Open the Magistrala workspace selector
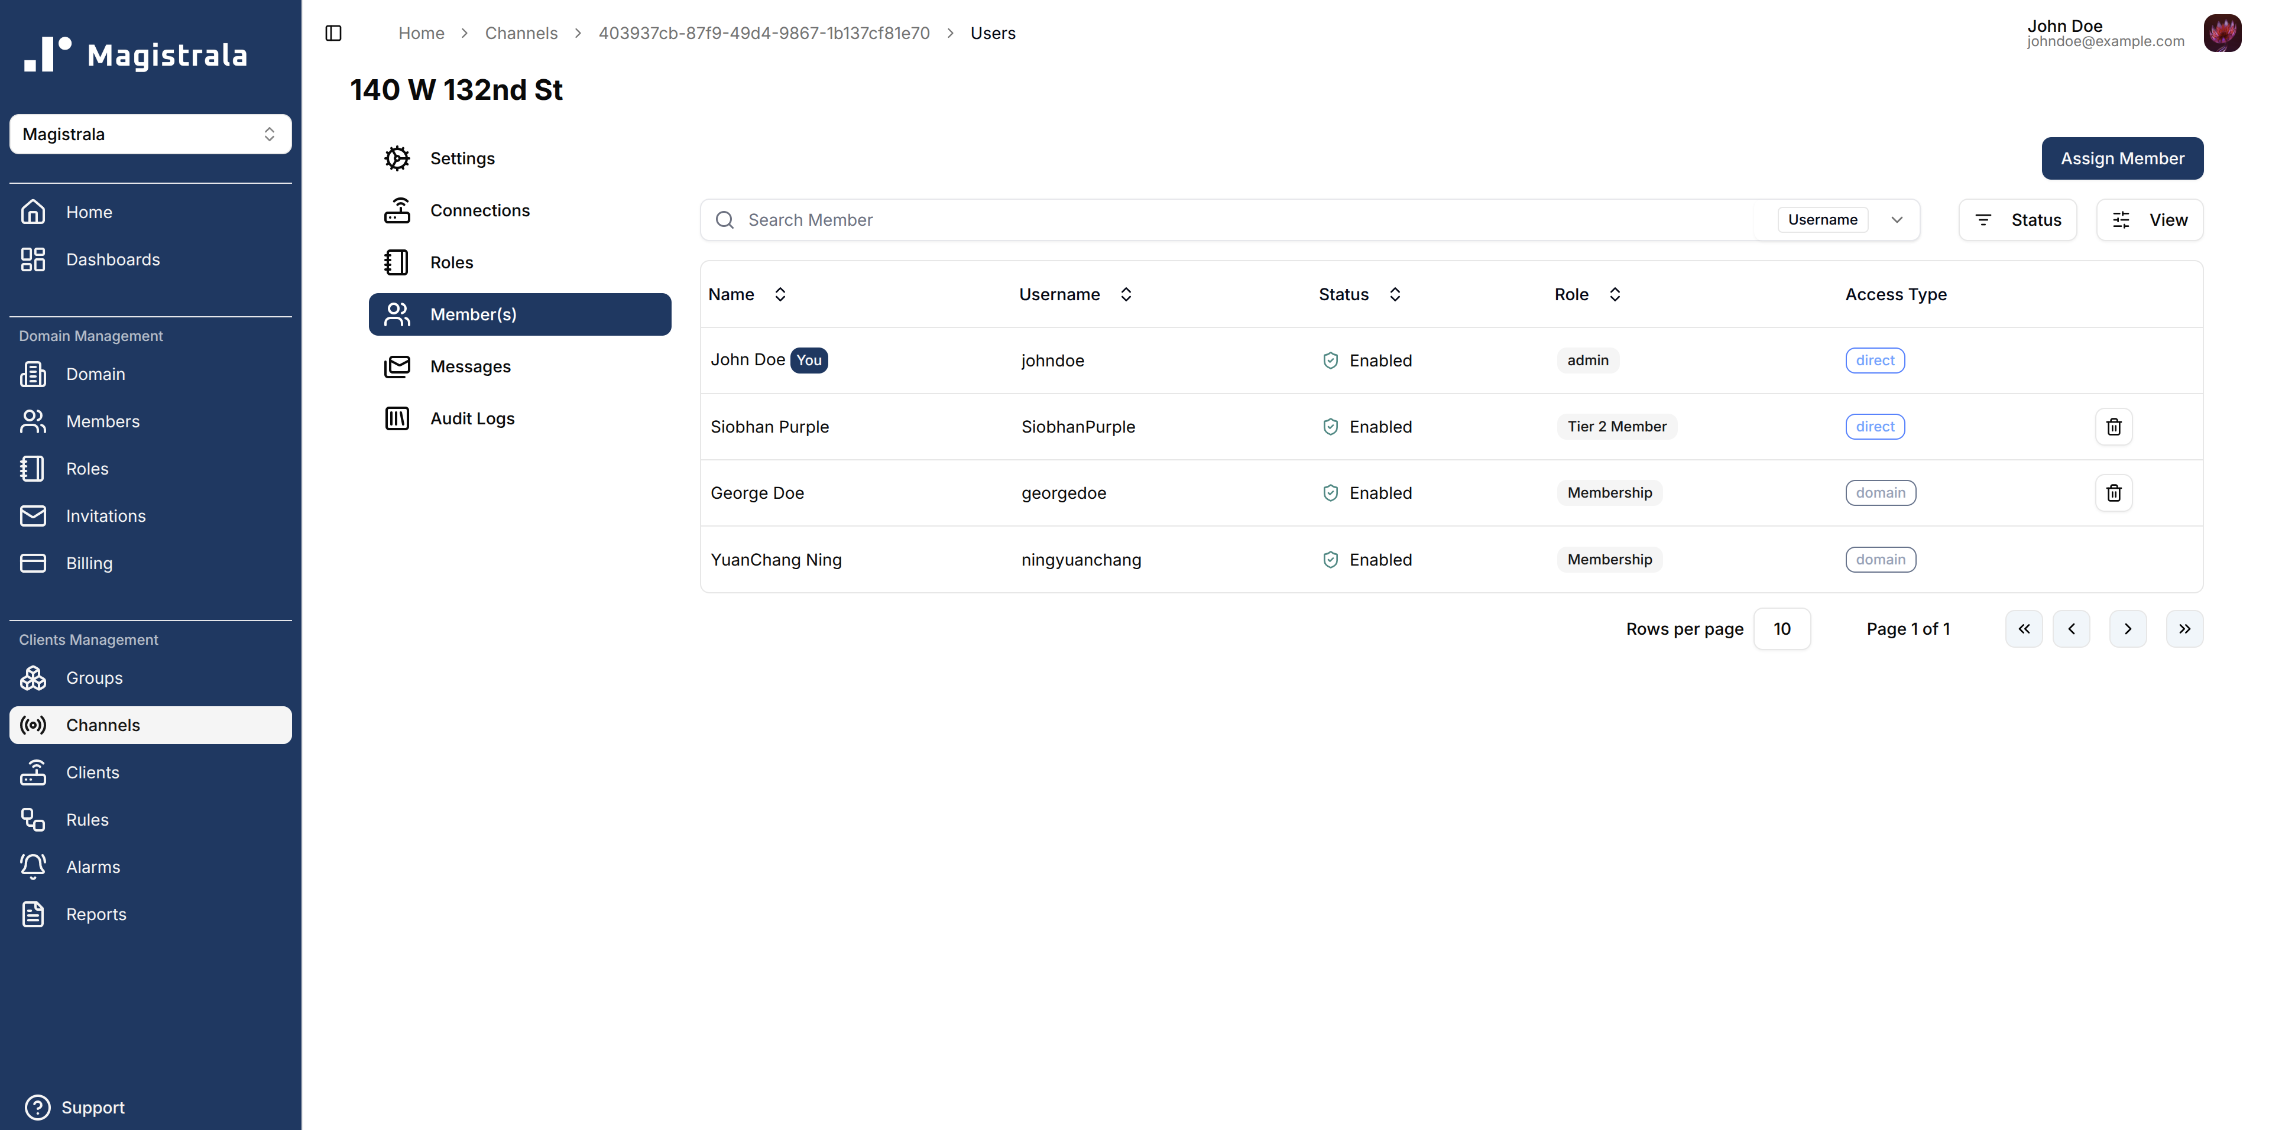This screenshot has width=2269, height=1130. pyautogui.click(x=150, y=134)
